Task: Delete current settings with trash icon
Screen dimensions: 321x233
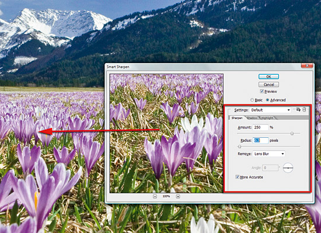Action: coord(304,110)
